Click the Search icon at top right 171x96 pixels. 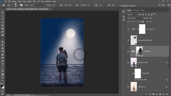(x=160, y=5)
